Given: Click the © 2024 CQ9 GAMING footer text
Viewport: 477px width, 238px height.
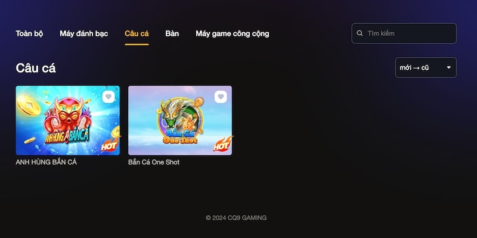Looking at the screenshot, I should click(236, 218).
